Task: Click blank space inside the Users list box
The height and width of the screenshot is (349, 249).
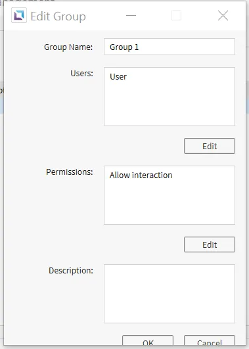Action: point(170,105)
